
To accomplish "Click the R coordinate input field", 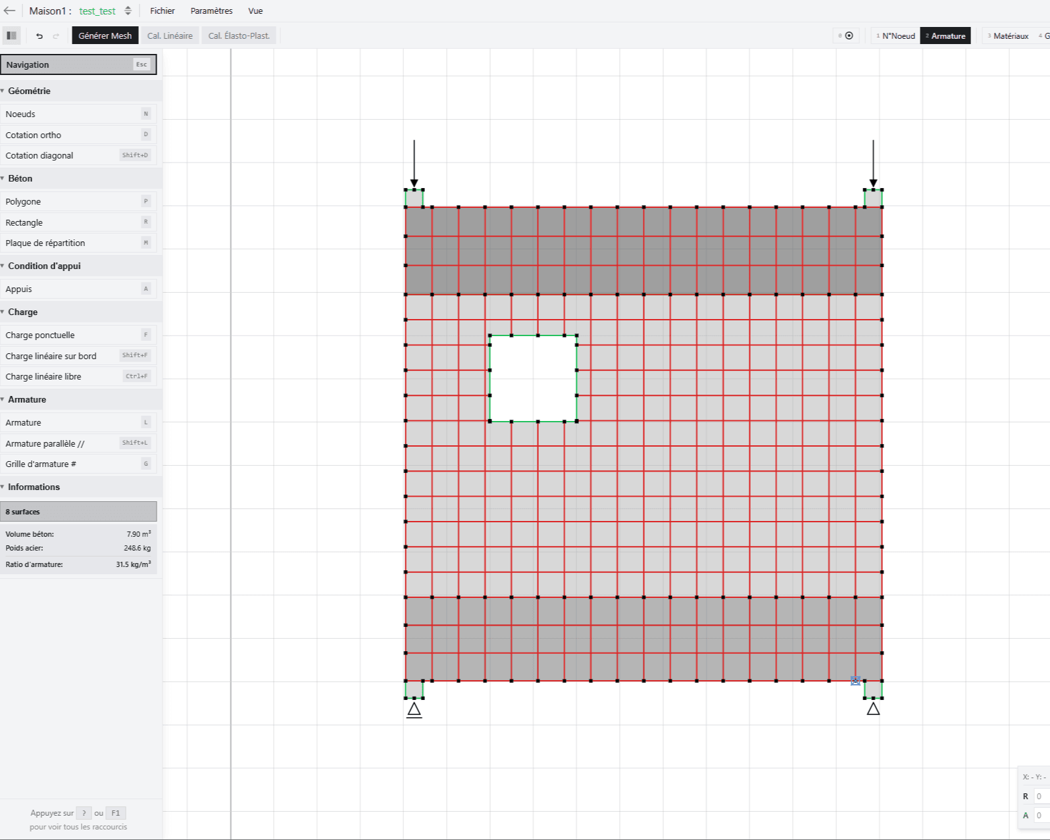I will point(1041,796).
